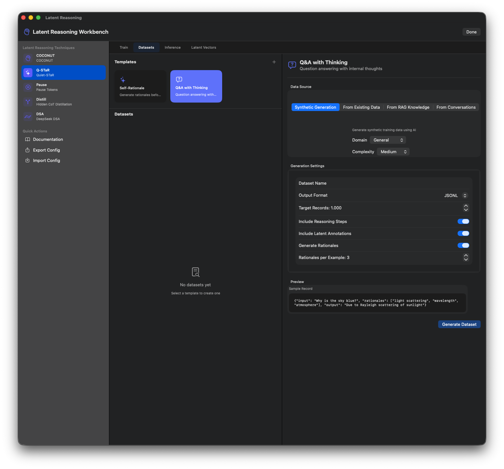The height and width of the screenshot is (469, 504).
Task: Disable the Generate Rationales switch
Action: pos(463,245)
